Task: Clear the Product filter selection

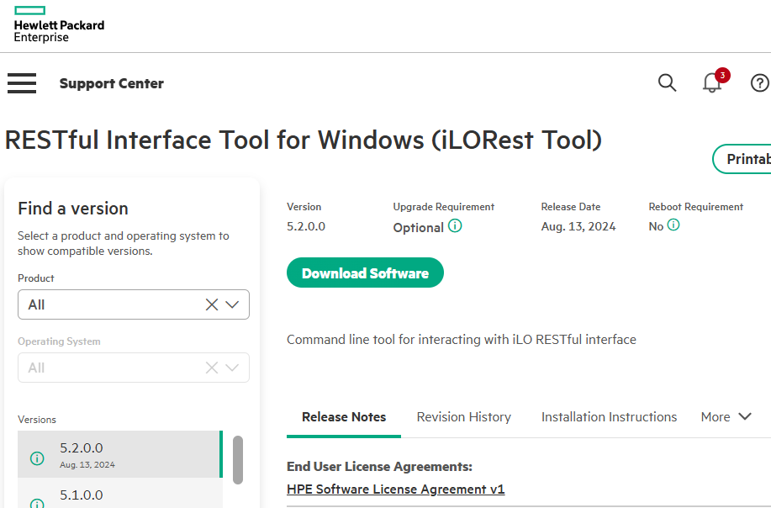Action: click(212, 304)
